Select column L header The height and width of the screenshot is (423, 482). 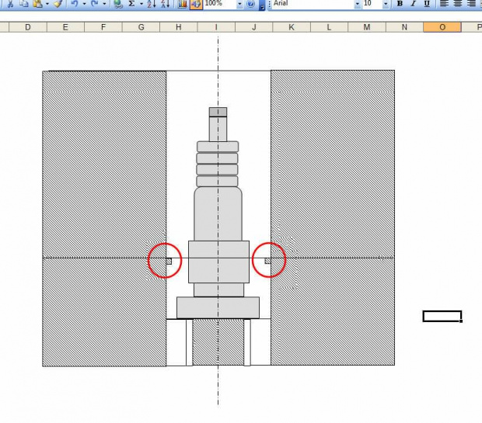pos(329,27)
